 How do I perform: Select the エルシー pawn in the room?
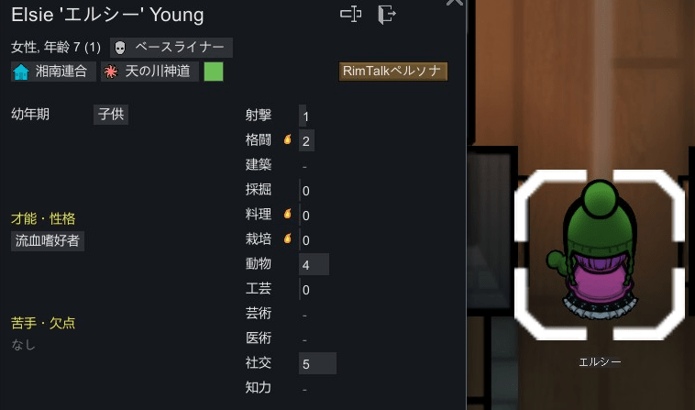600,255
